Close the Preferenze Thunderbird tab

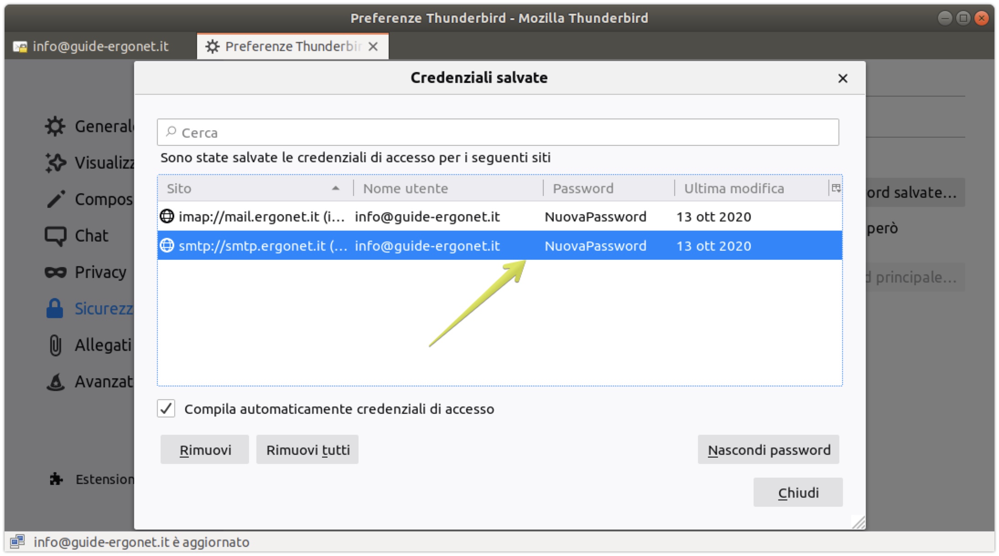[x=373, y=46]
